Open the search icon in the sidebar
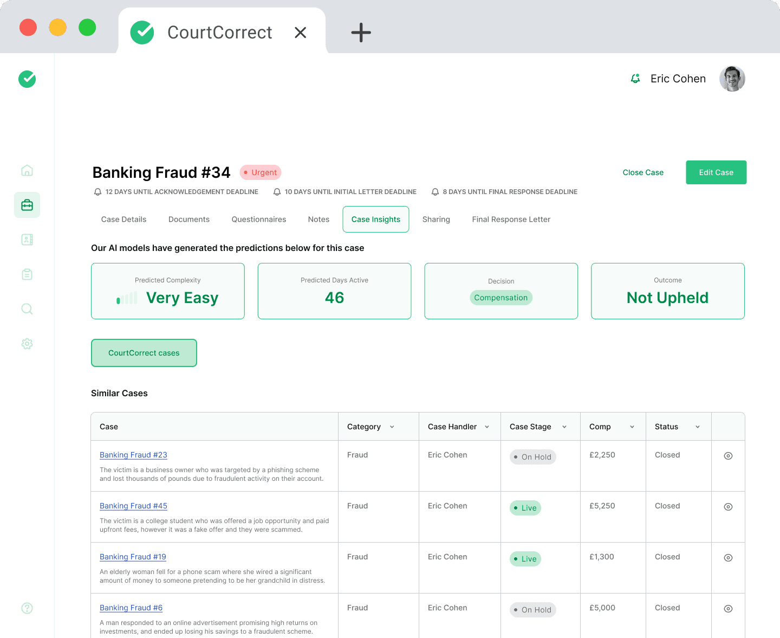780x638 pixels. coord(27,309)
